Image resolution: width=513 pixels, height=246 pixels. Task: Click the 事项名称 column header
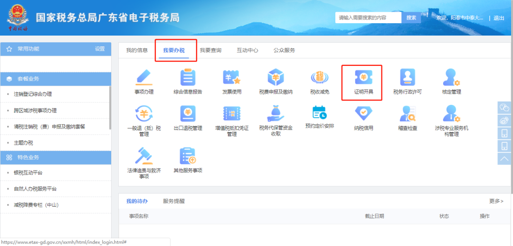coord(139,216)
